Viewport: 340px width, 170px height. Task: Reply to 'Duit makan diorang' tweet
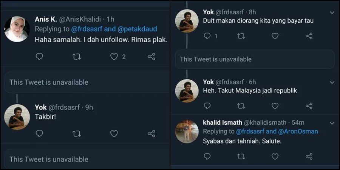(x=207, y=36)
